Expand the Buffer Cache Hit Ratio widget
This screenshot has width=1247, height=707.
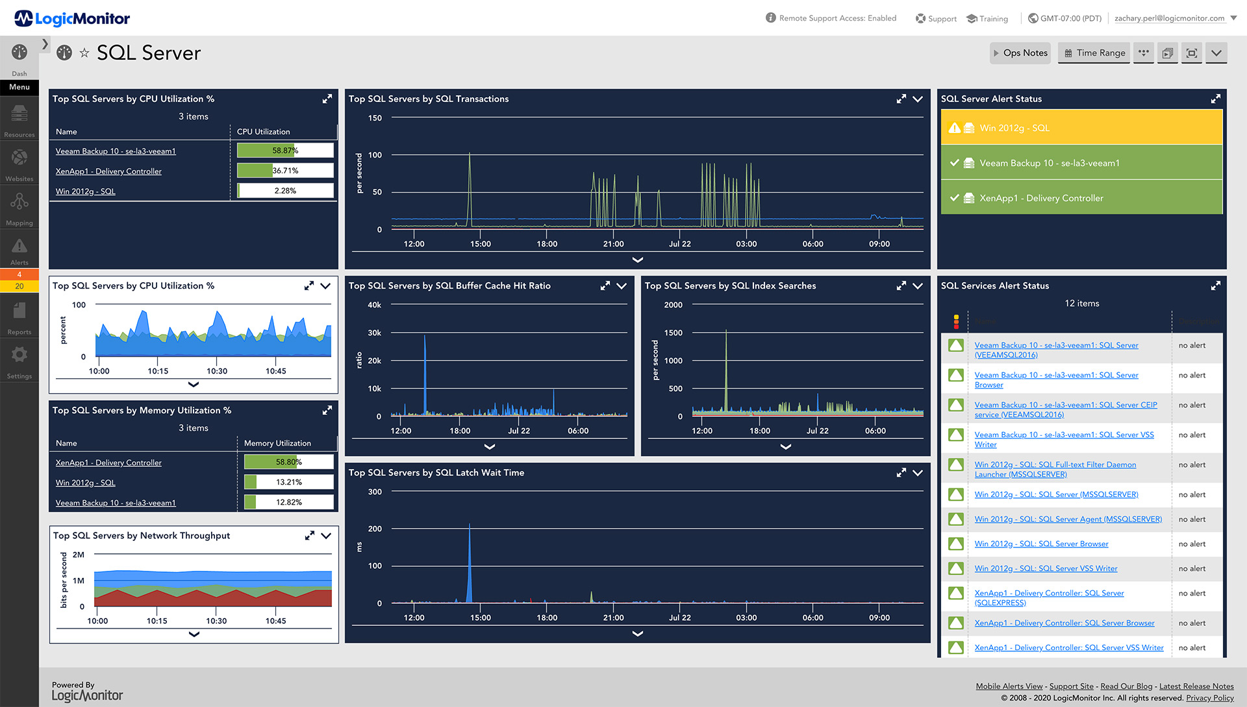click(x=605, y=285)
